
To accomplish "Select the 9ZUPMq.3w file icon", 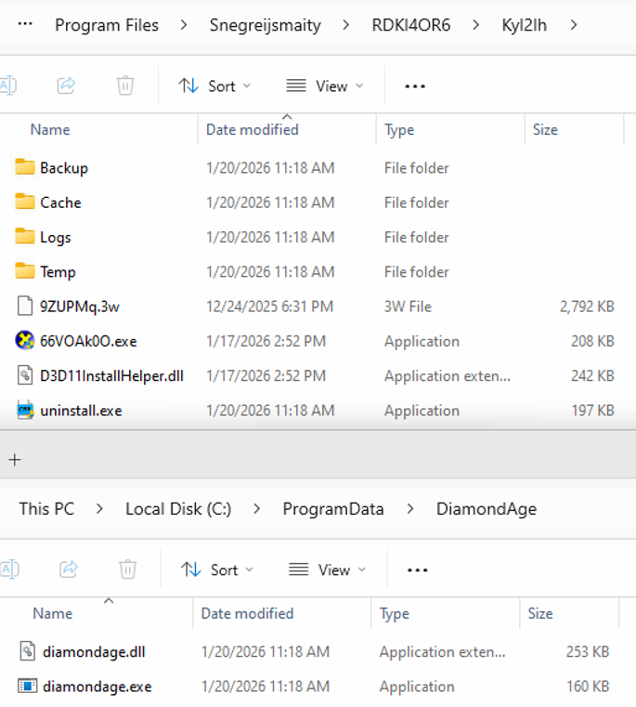I will (x=25, y=307).
